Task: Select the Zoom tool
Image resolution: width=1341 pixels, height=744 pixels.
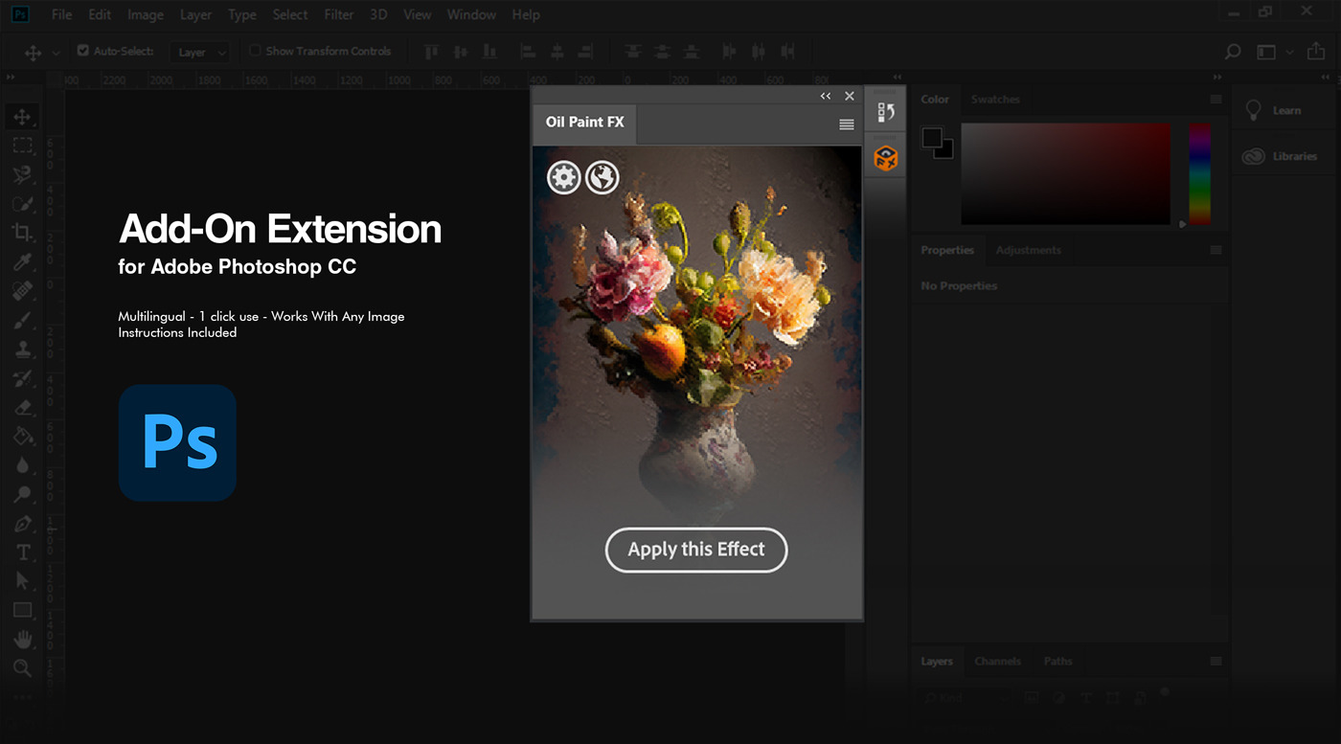Action: (22, 667)
